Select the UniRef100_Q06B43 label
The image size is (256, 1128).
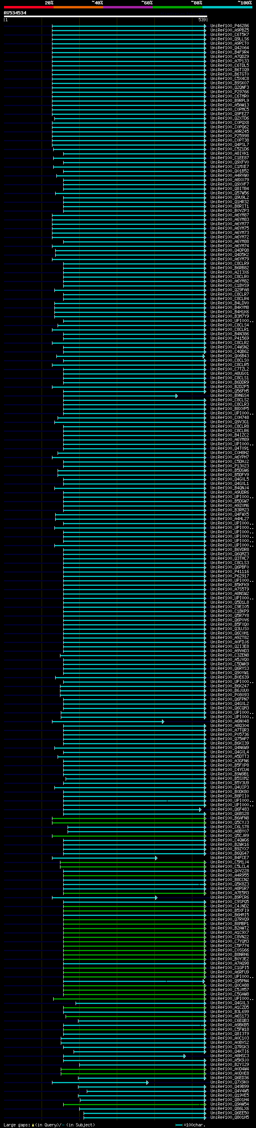coord(229,356)
